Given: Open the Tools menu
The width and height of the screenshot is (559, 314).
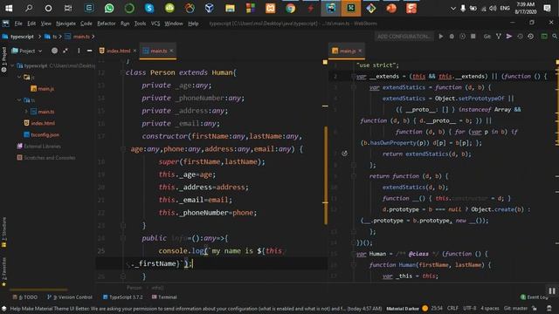Looking at the screenshot, I should 140,24.
